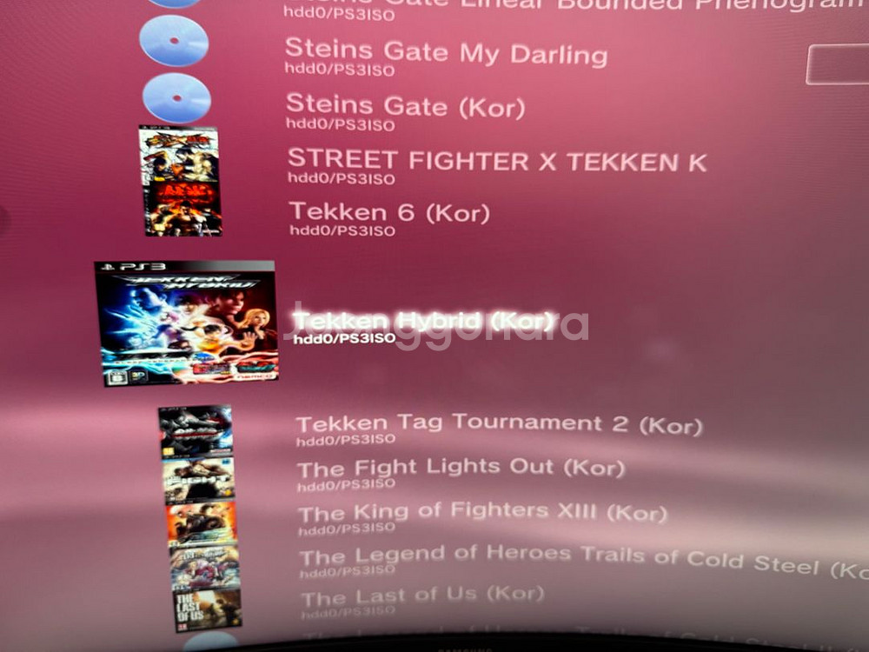869x652 pixels.
Task: Select The King of Fighters XIII cover icon
Action: pos(202,524)
